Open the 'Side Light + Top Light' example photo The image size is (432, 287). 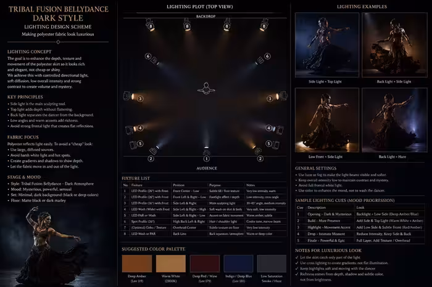(327, 45)
